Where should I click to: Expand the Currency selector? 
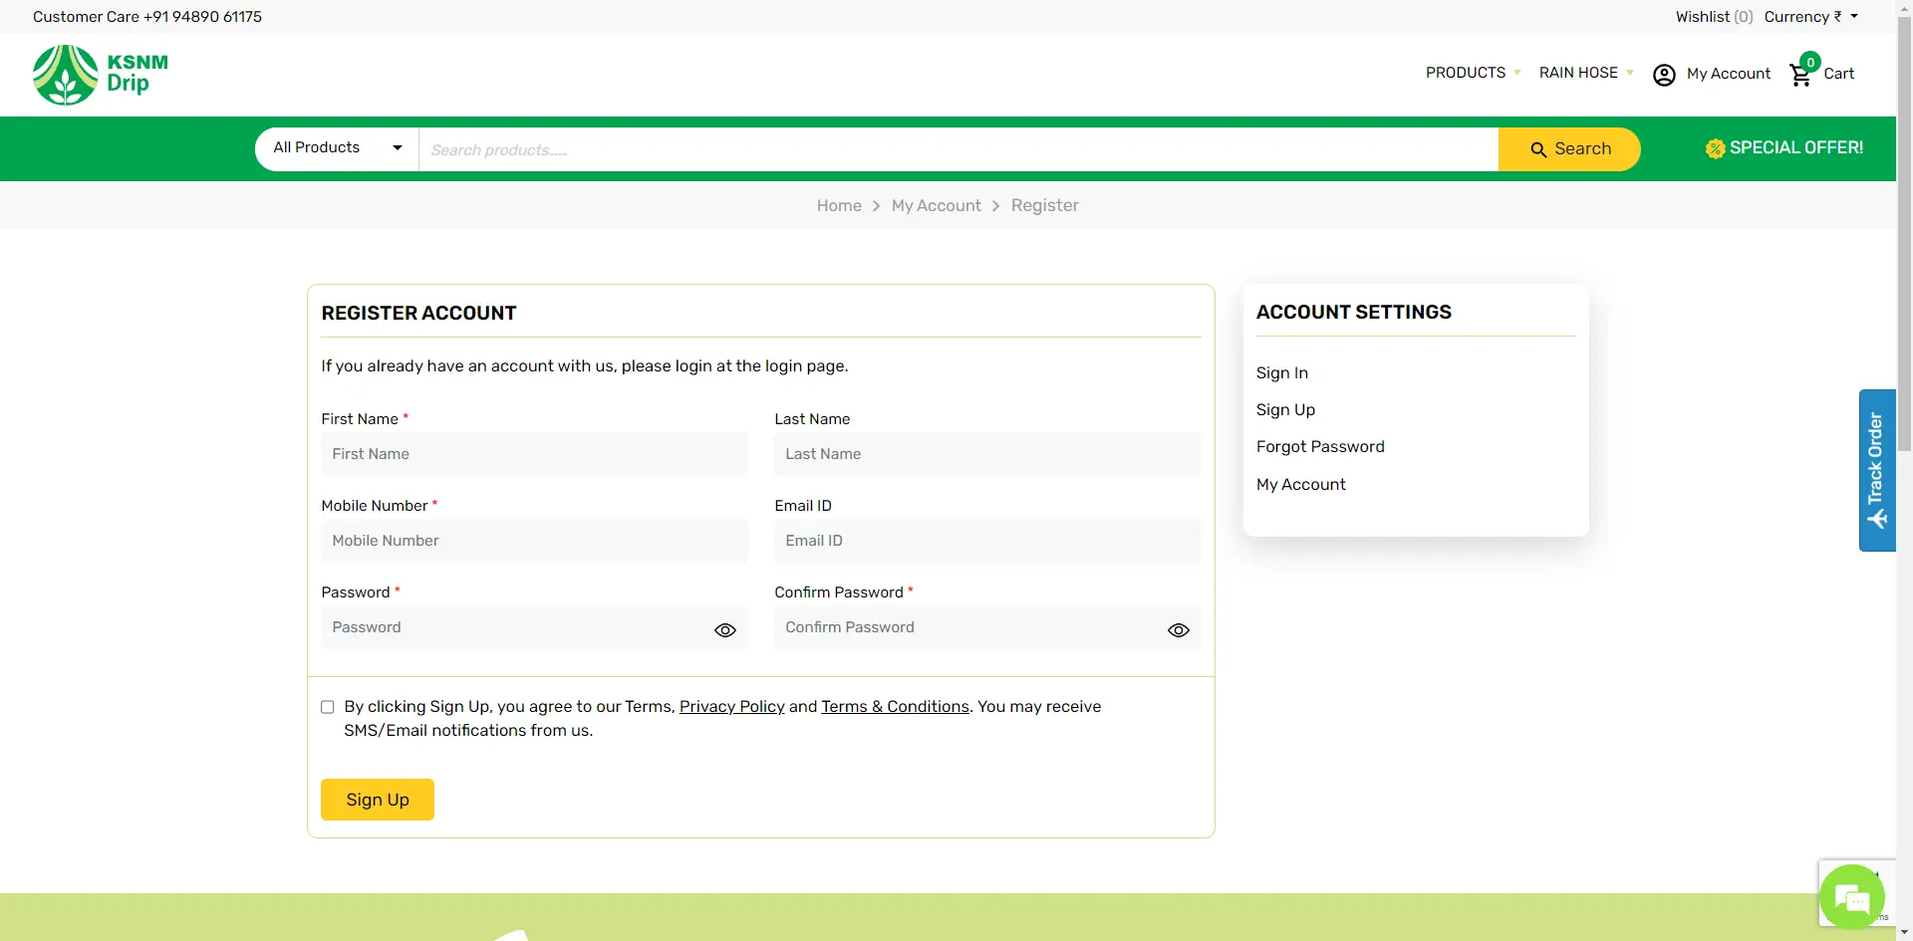[x=1810, y=17]
